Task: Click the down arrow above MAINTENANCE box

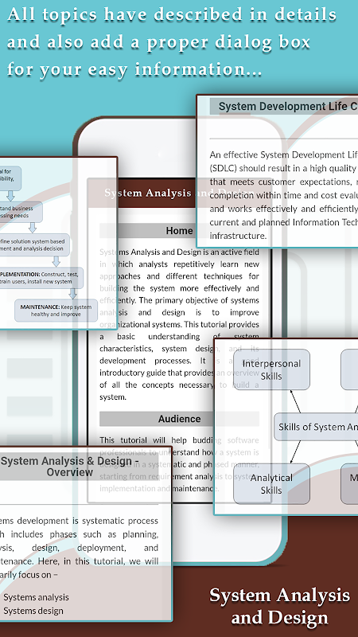Action: pyautogui.click(x=72, y=294)
